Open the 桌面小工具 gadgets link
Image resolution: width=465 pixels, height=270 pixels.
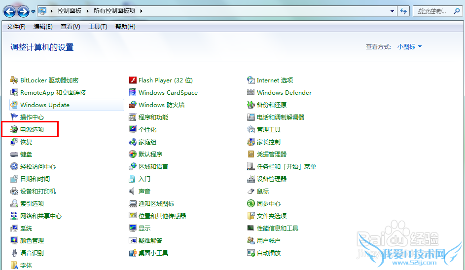coord(153,253)
